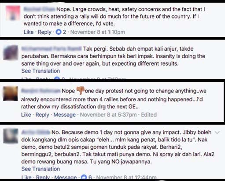Image resolution: width=225 pixels, height=181 pixels.
Task: Click the like count icon showing 2
Action: (59, 32)
